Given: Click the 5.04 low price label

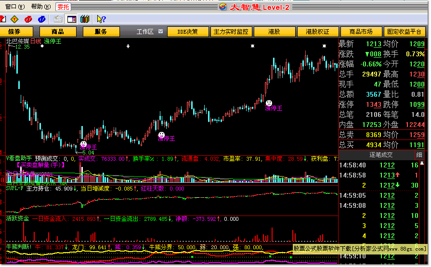Looking at the screenshot, I should [88, 153].
